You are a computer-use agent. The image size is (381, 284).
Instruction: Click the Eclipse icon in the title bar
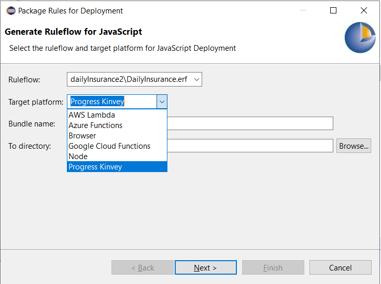pyautogui.click(x=10, y=10)
